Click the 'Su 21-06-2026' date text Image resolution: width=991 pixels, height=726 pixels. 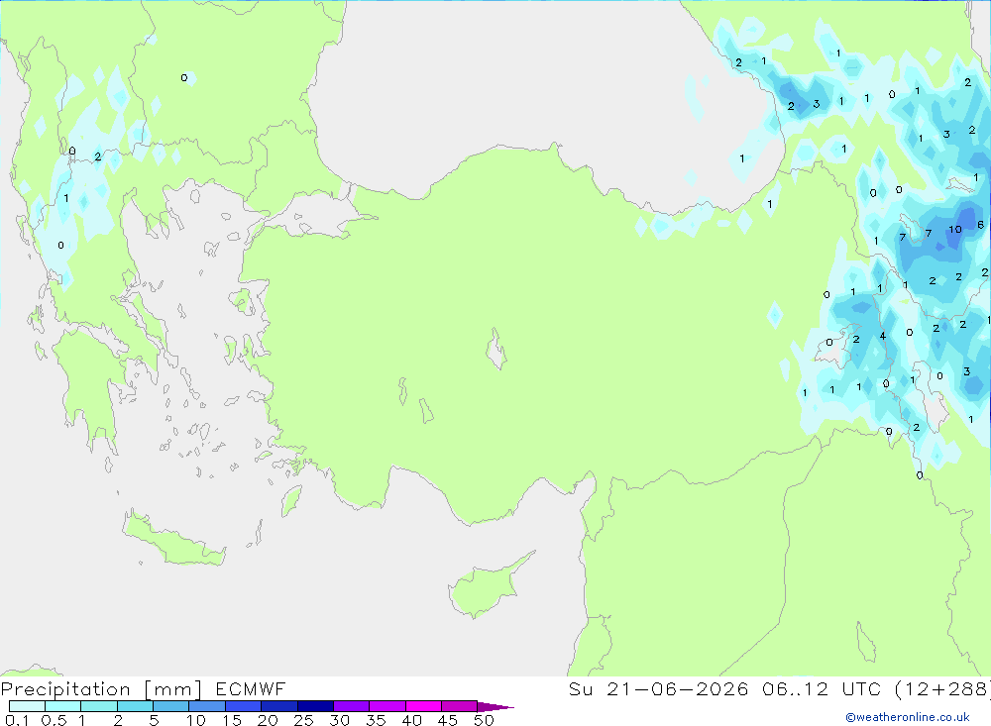coord(658,689)
